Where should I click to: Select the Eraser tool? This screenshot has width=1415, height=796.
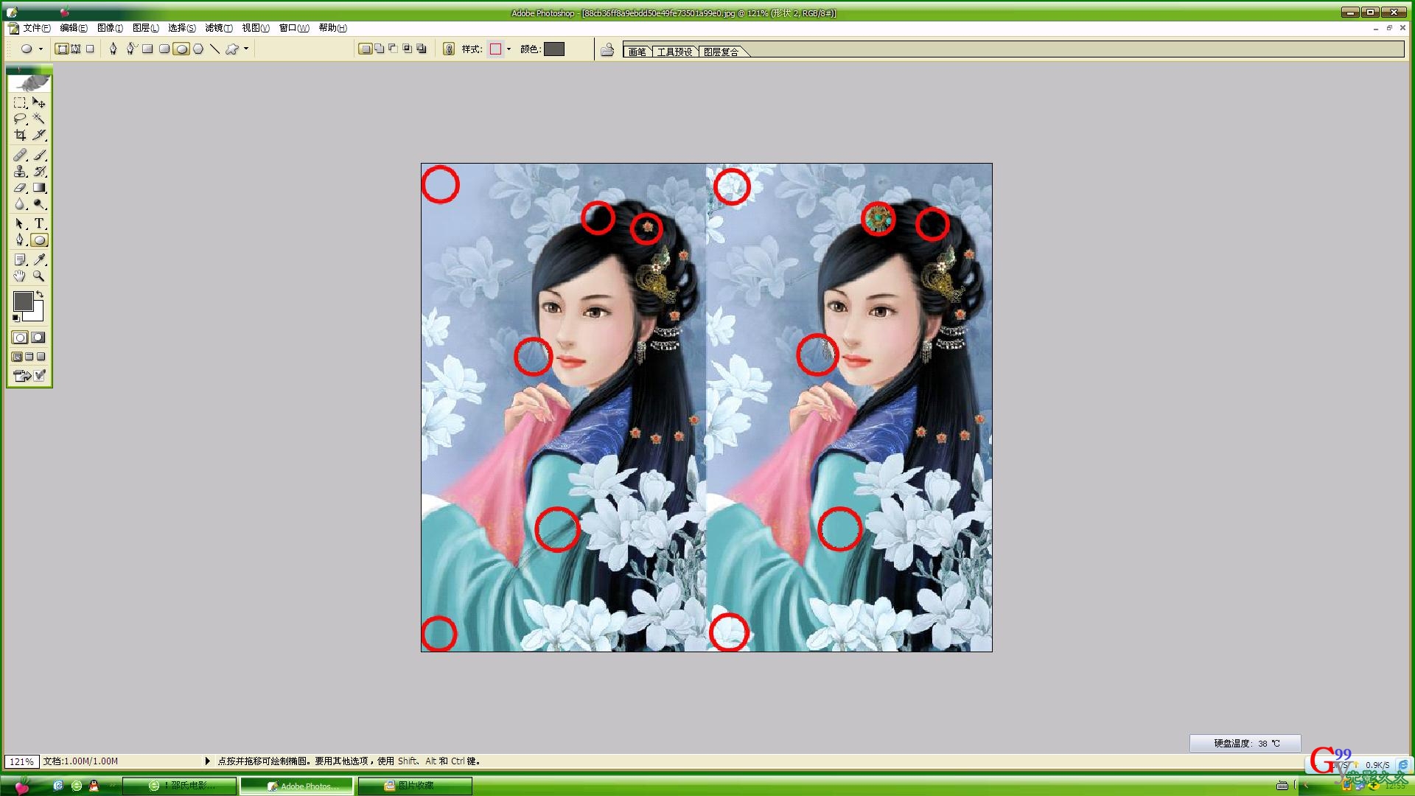click(20, 188)
